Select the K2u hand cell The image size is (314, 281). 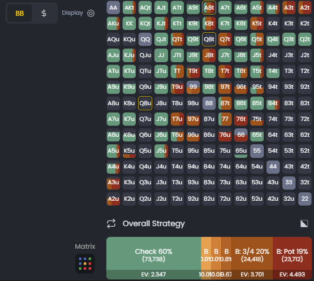[129, 198]
